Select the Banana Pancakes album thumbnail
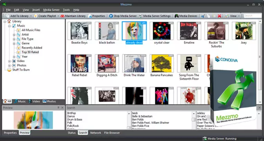The height and width of the screenshot is (141, 264). [x=161, y=63]
